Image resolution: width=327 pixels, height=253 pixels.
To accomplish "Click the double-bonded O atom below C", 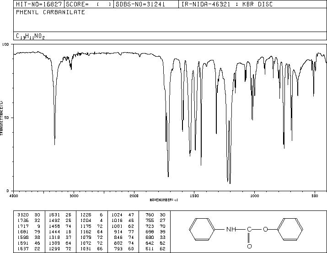I will [249, 246].
